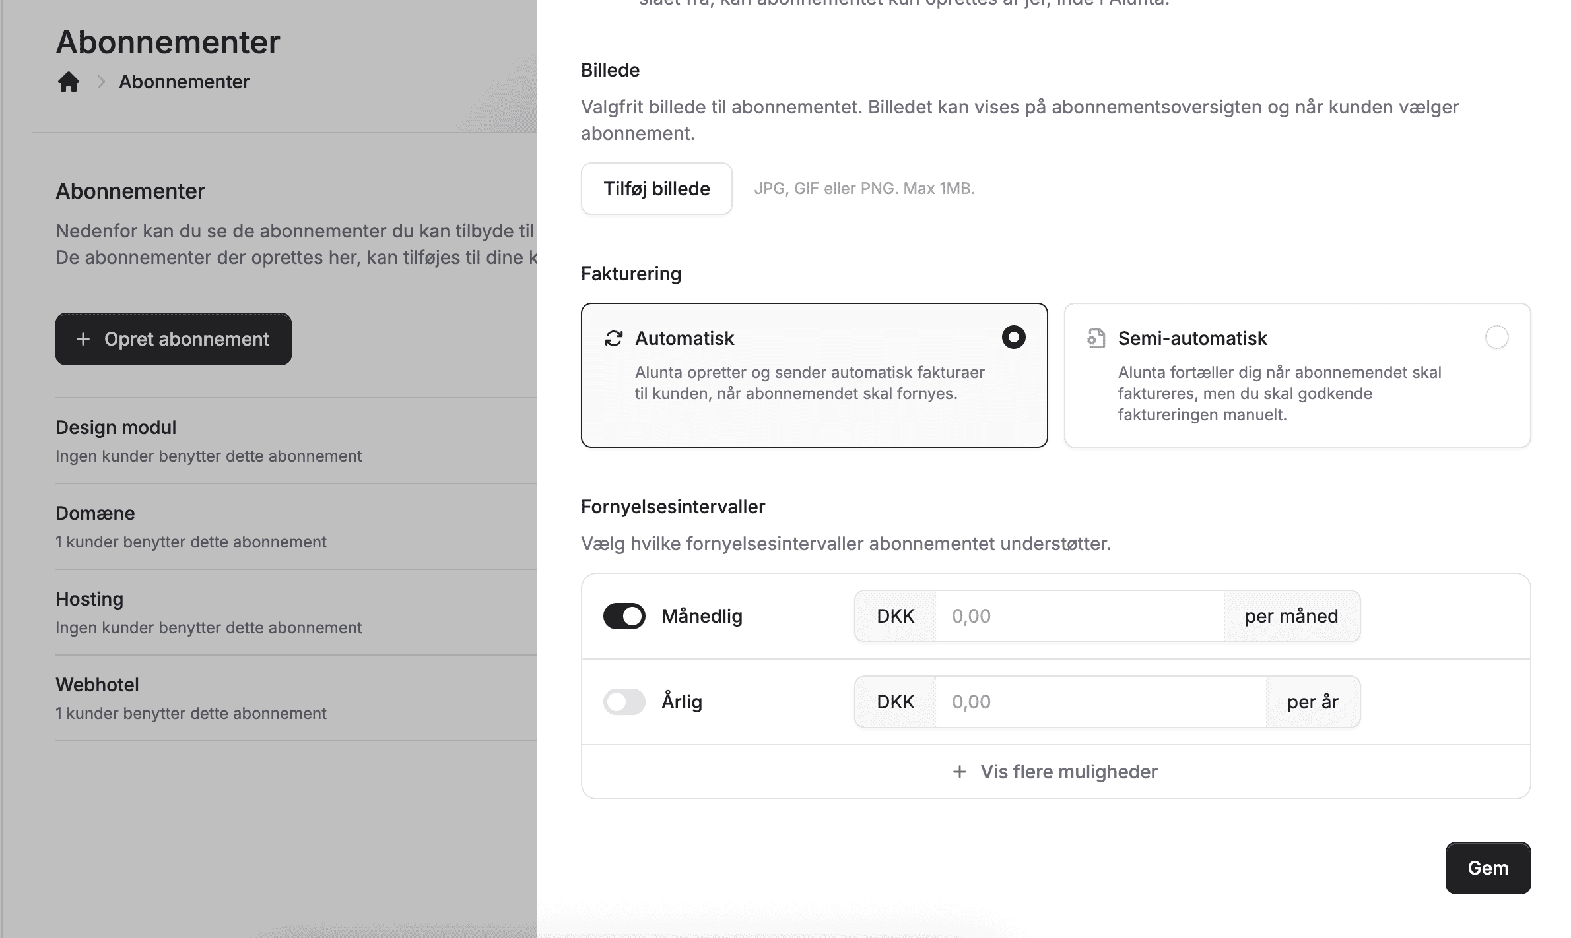The height and width of the screenshot is (938, 1571).
Task: Click the Opret abonnement button
Action: 173,339
